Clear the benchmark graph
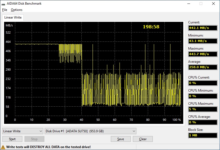This screenshot has width=220, height=150. tap(143, 139)
